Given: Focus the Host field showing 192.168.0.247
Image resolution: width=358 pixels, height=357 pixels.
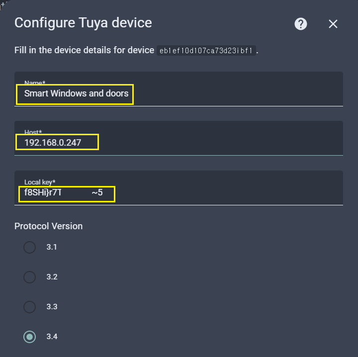Looking at the screenshot, I should (199, 143).
